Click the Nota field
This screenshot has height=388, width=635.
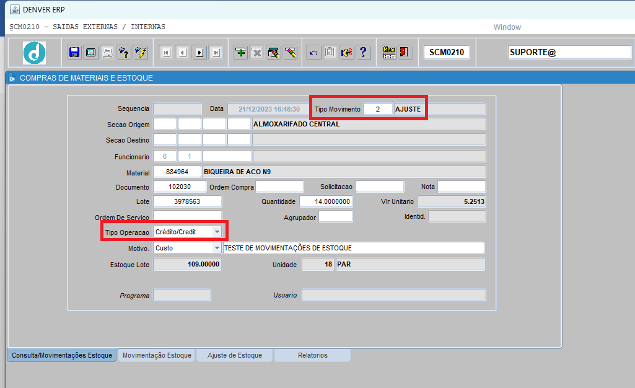point(462,187)
